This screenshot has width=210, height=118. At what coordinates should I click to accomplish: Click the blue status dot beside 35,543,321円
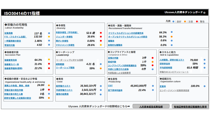coord(101,86)
